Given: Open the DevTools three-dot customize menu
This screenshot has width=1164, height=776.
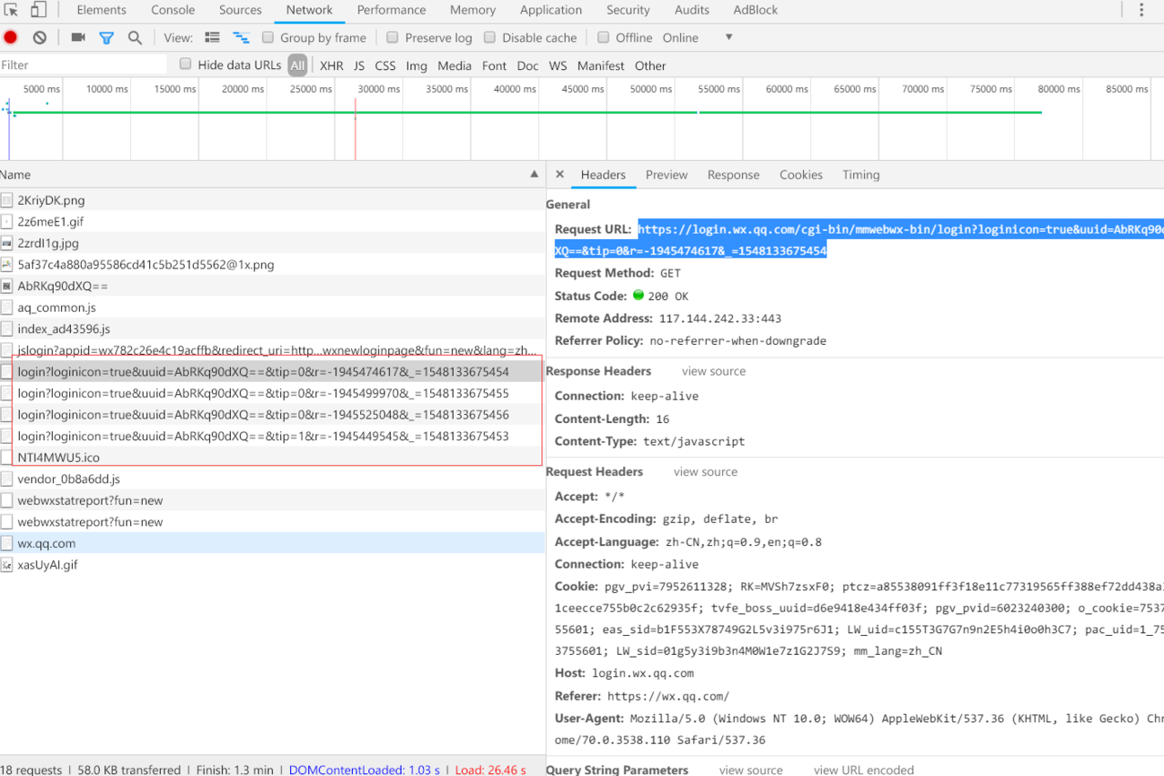Looking at the screenshot, I should tap(1142, 10).
